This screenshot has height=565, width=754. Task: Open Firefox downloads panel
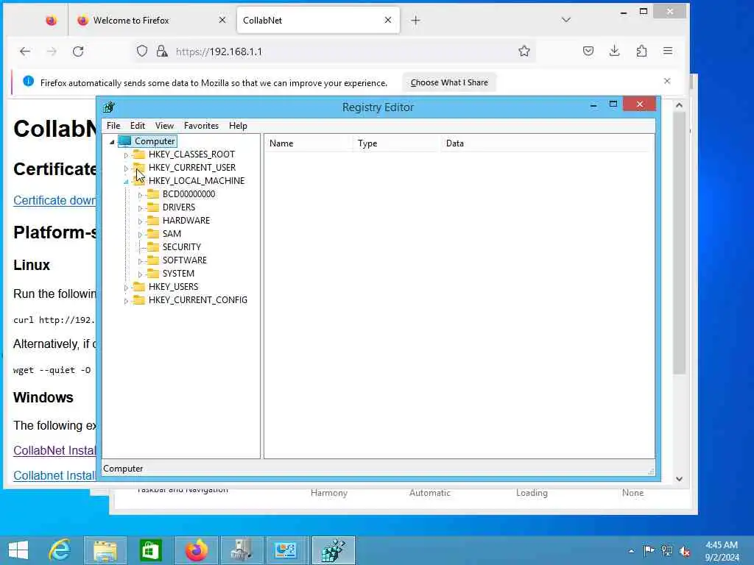tap(615, 51)
